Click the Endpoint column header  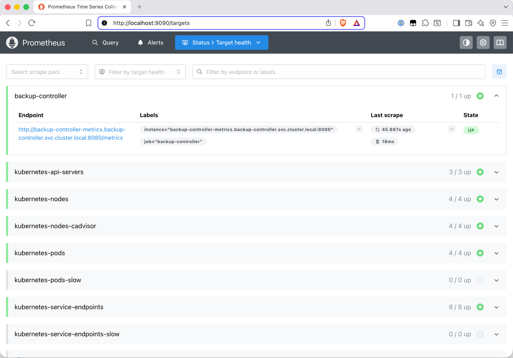31,115
